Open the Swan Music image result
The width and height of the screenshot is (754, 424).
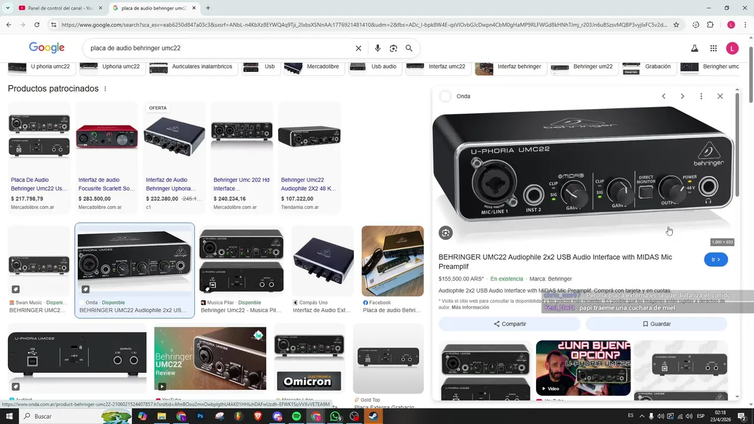[x=39, y=261]
